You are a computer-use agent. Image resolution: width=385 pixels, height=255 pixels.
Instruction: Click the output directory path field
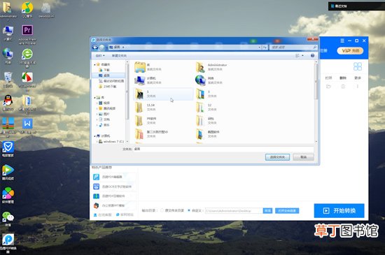pos(234,211)
